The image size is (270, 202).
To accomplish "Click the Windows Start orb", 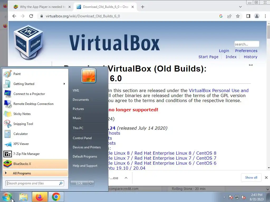I will pyautogui.click(x=7, y=197).
